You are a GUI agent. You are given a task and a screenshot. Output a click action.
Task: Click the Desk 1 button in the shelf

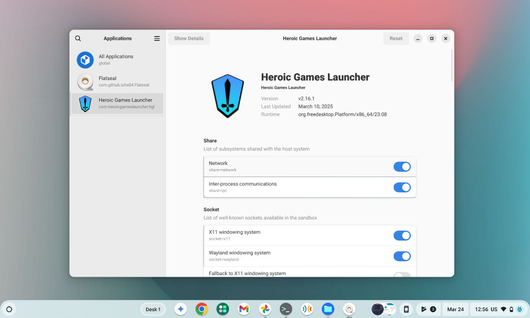click(153, 309)
